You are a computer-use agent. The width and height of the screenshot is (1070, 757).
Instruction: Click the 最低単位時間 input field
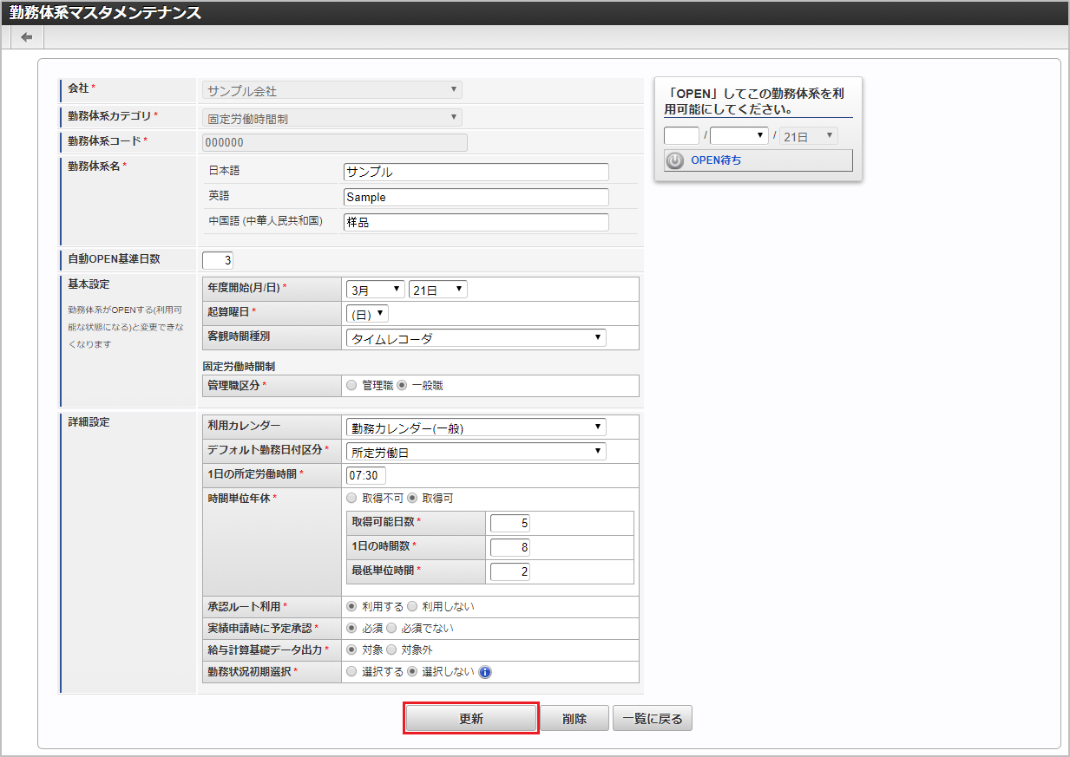pos(510,571)
